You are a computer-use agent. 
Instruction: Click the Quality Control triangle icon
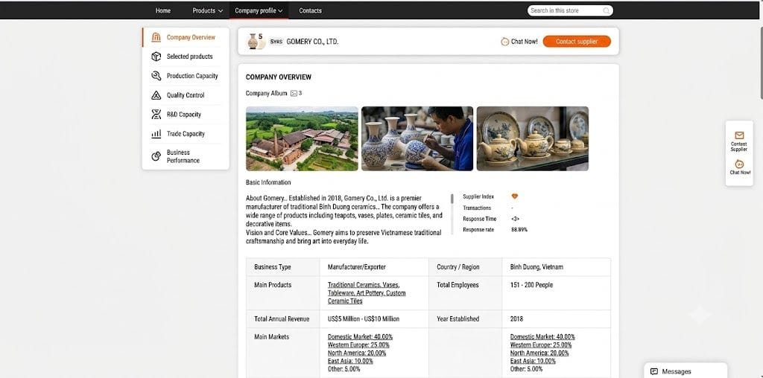click(x=156, y=95)
